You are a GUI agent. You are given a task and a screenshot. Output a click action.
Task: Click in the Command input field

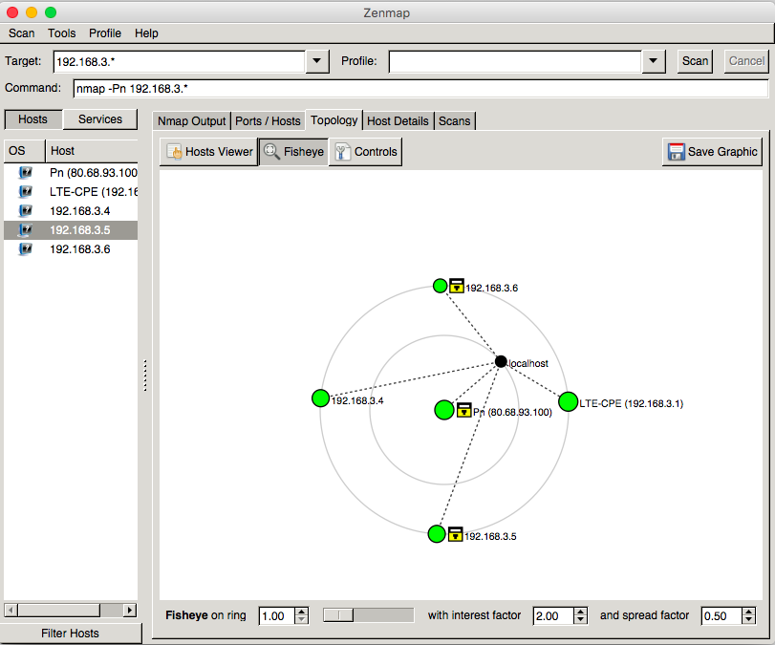pos(420,89)
